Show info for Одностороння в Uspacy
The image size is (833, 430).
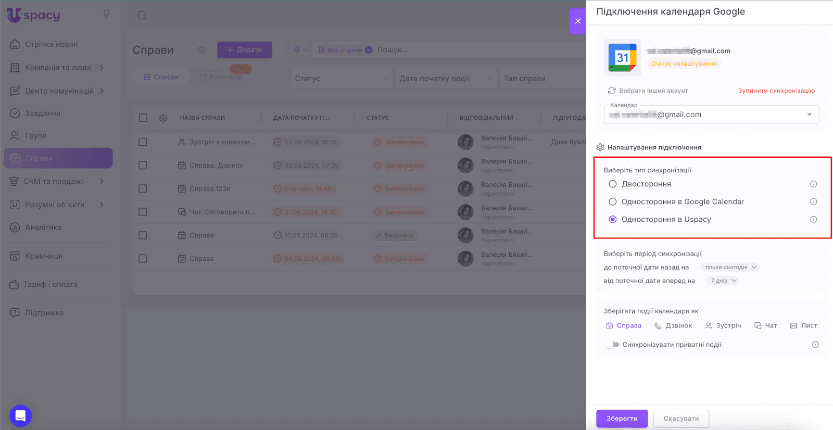click(813, 219)
